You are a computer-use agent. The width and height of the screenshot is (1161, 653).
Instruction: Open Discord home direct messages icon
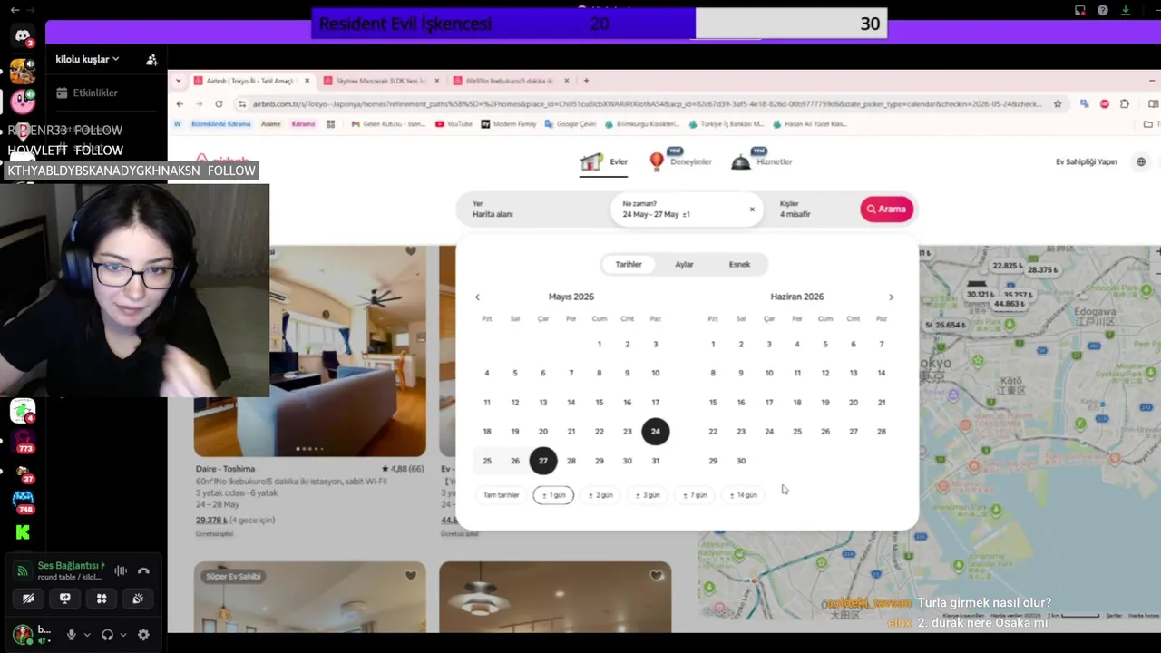(x=23, y=36)
